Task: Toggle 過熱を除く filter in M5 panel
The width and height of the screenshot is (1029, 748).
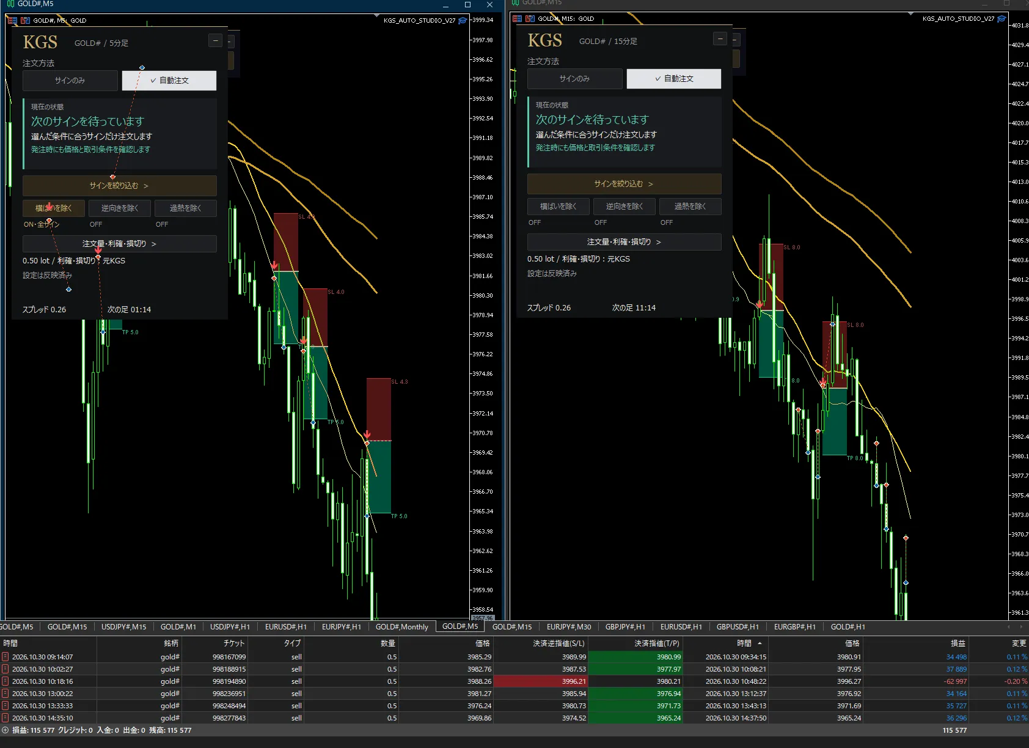Action: click(x=186, y=208)
